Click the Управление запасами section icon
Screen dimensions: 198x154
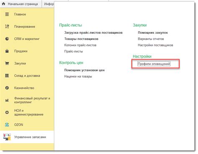click(7, 137)
